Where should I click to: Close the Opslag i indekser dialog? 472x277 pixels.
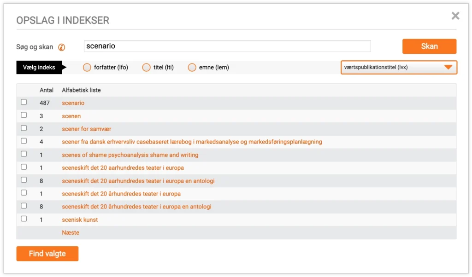pos(455,16)
